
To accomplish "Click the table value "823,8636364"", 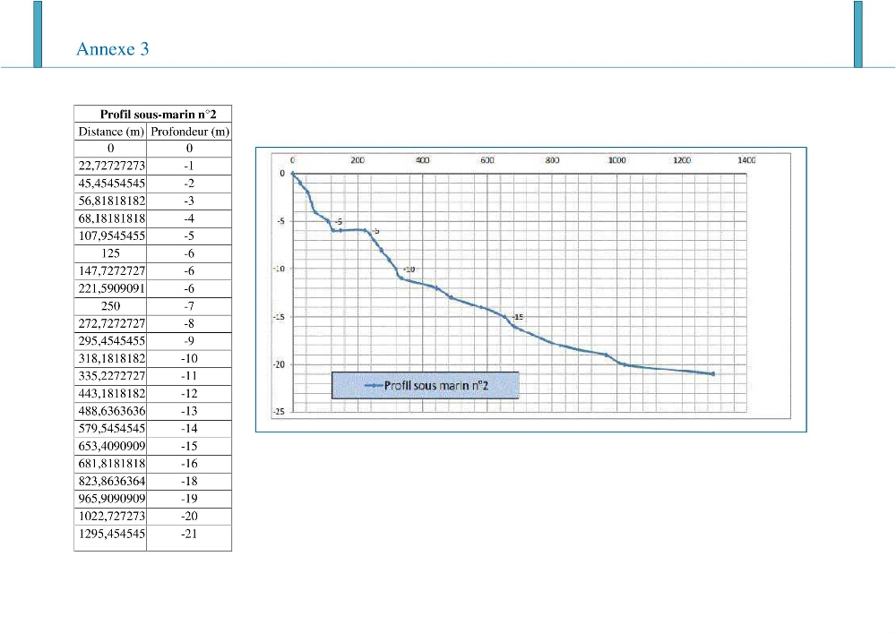I will coord(111,481).
